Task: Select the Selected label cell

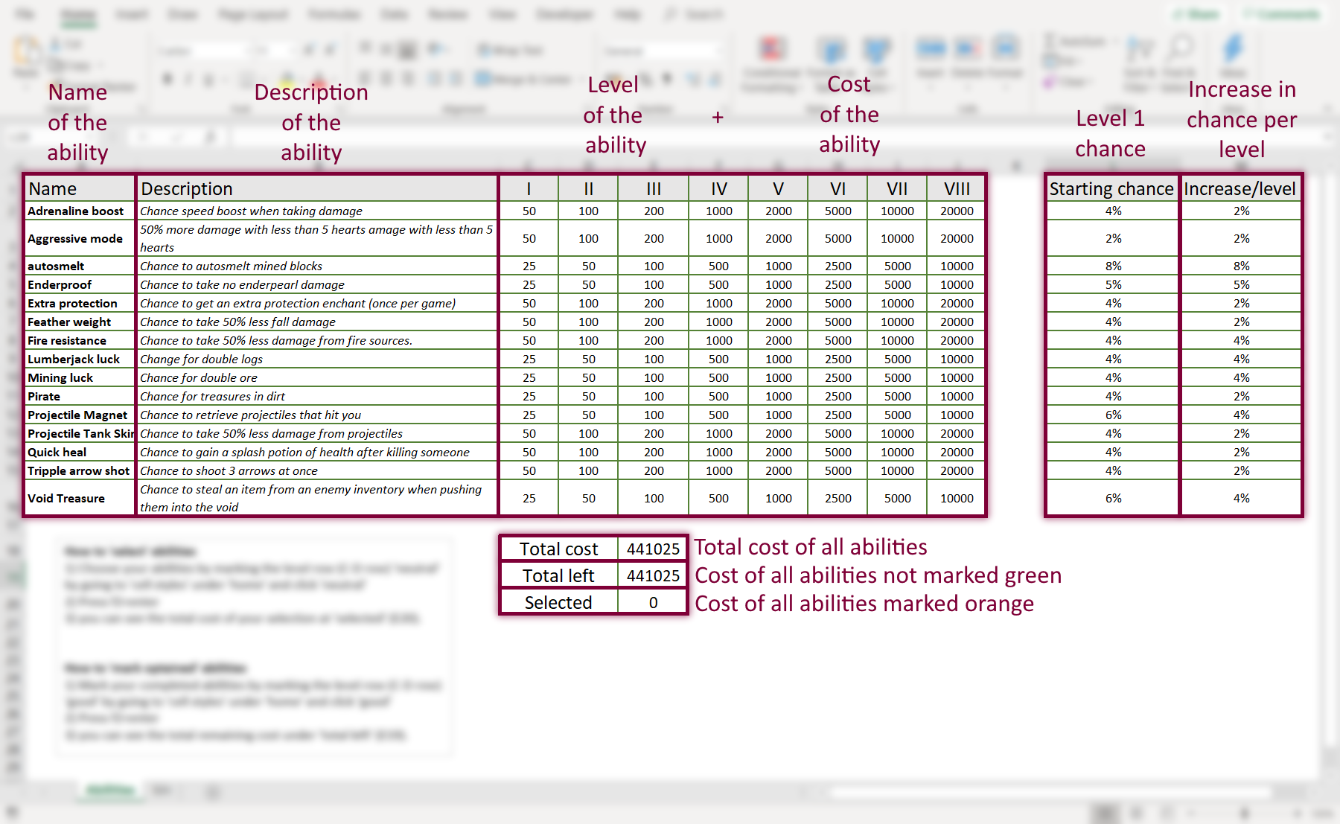Action: point(559,603)
